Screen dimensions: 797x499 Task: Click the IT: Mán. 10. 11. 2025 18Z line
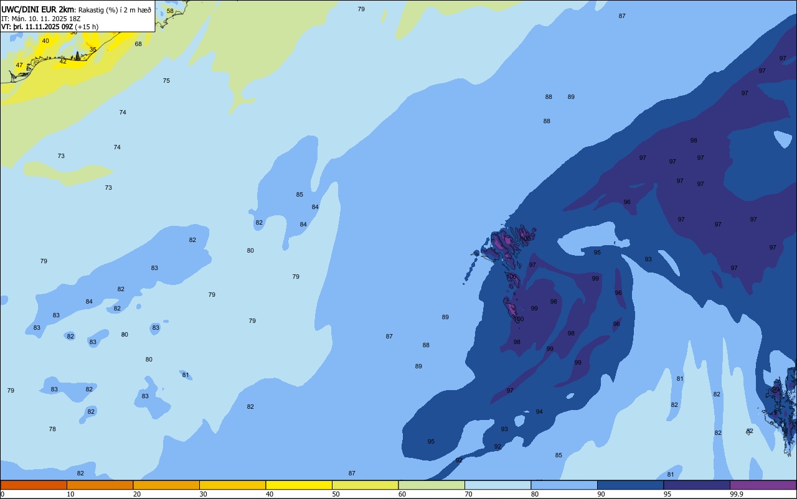pos(42,19)
